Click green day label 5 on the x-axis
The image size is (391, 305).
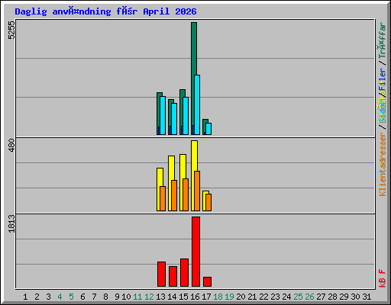point(71,297)
